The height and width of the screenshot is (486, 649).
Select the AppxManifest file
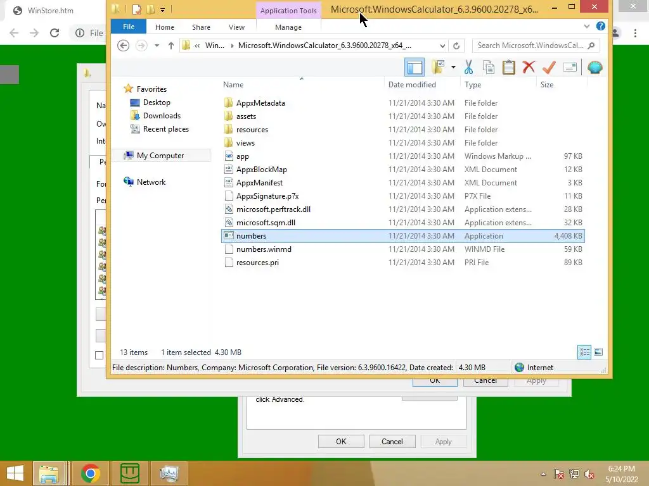(x=403, y=183)
